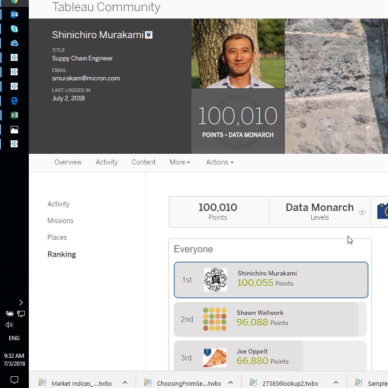Select Missions in the left sidebar

[60, 220]
